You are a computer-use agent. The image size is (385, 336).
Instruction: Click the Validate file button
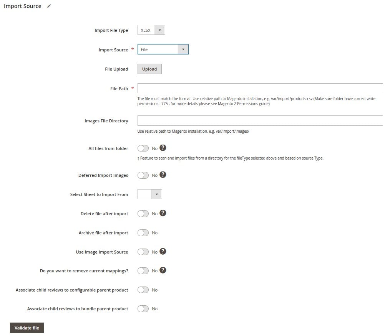[x=27, y=328]
